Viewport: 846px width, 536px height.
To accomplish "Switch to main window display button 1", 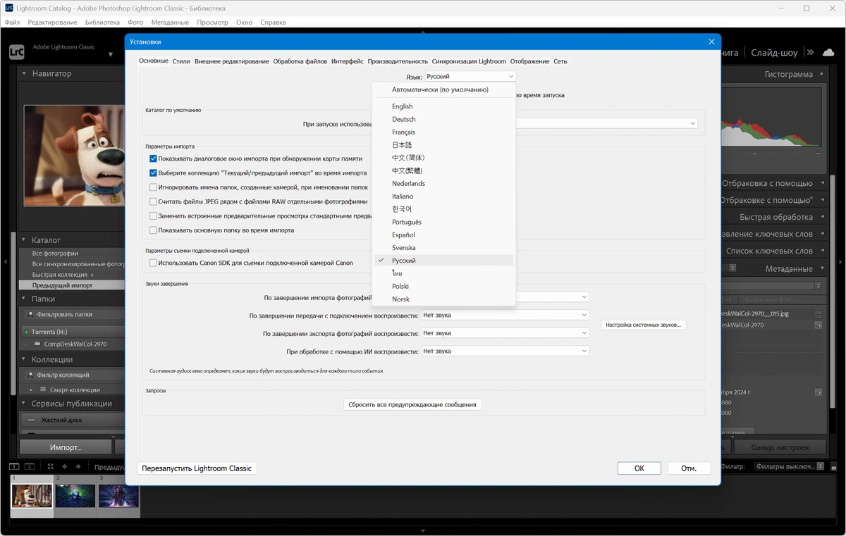I will [15, 466].
